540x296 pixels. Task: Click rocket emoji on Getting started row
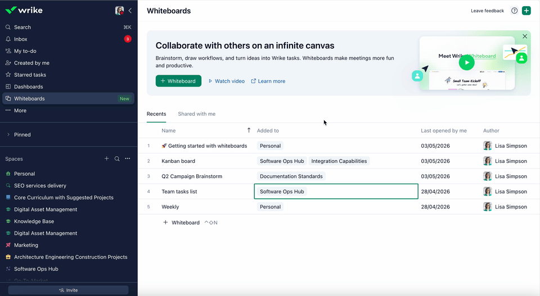point(164,146)
